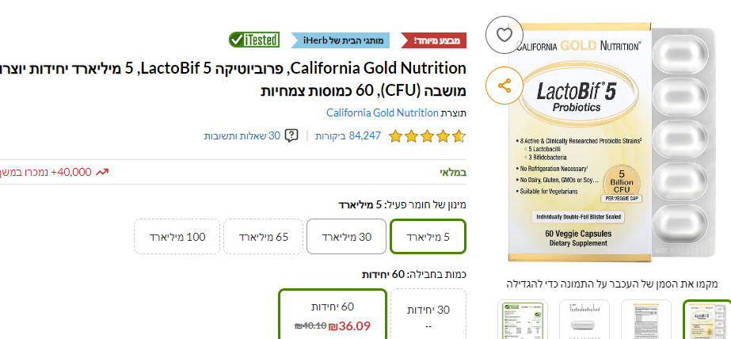Choose the 30 יחידות package size
731x339 pixels.
tap(428, 314)
